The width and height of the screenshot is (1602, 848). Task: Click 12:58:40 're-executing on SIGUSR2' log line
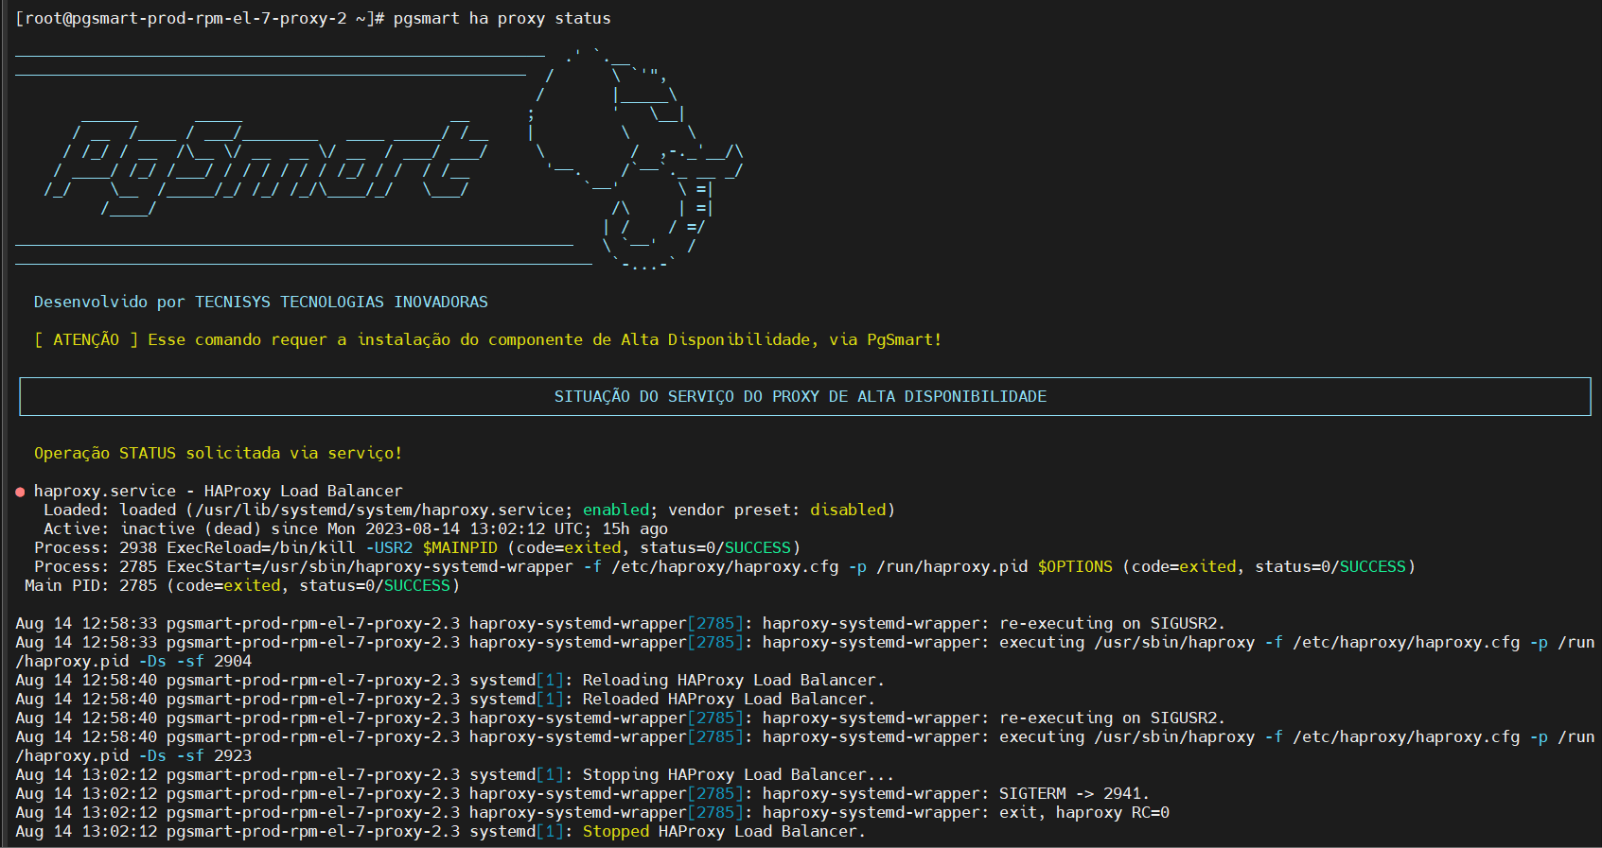(x=621, y=718)
